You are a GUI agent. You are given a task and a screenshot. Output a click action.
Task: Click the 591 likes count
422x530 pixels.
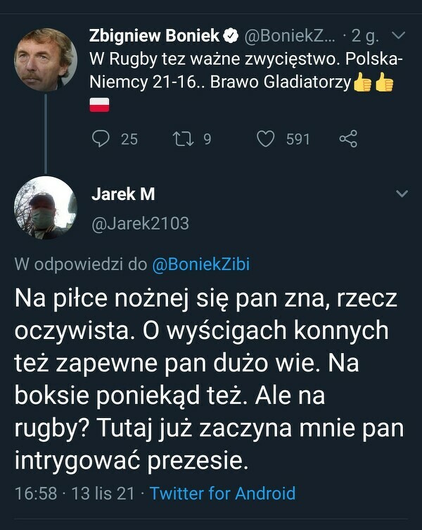pyautogui.click(x=298, y=140)
